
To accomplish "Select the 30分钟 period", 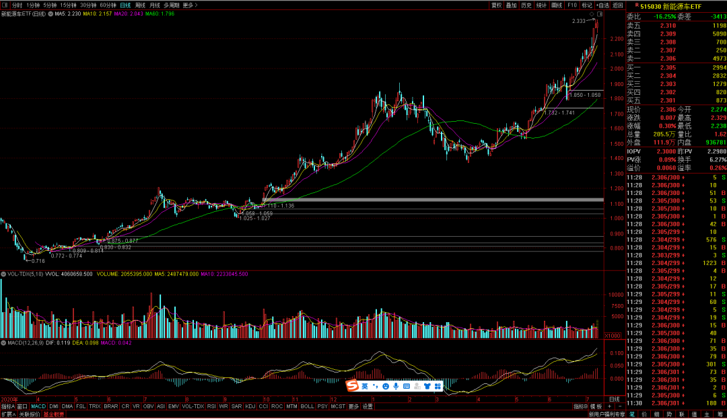I will tap(89, 5).
